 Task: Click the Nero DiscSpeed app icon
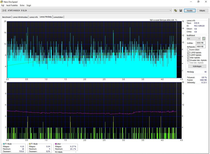click(x=2, y=2)
